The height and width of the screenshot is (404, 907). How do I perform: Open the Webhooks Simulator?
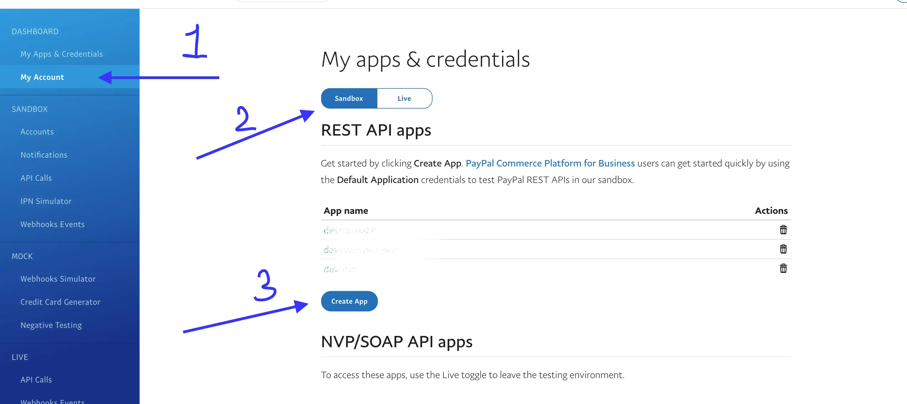58,279
